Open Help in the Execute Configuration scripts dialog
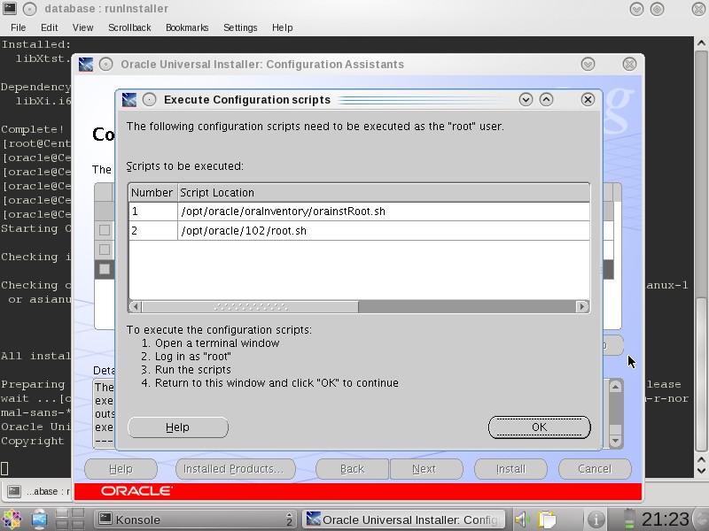This screenshot has height=531, width=709. [178, 427]
